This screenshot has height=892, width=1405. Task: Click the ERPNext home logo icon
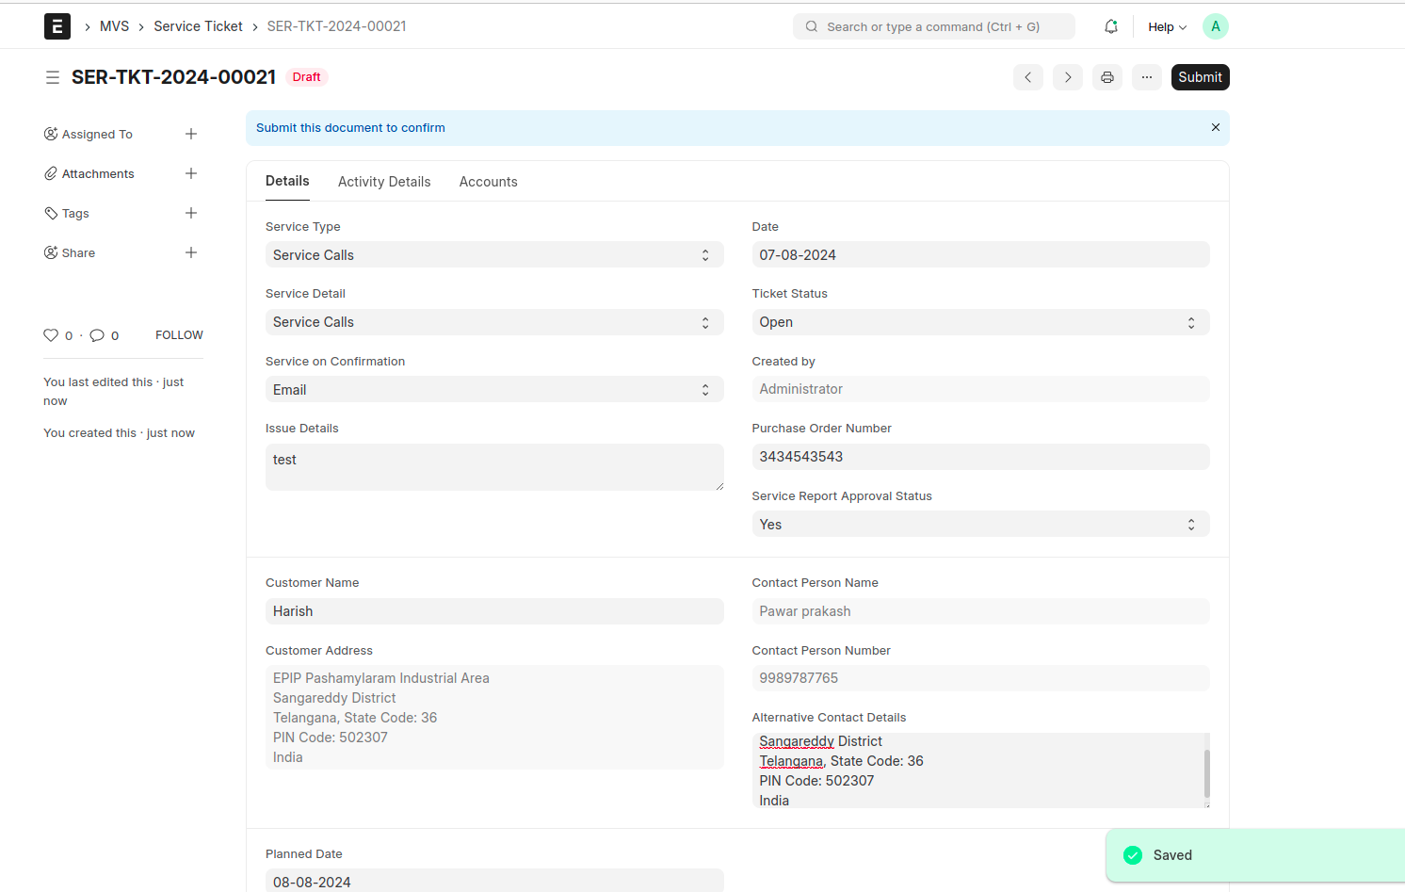pos(57,26)
